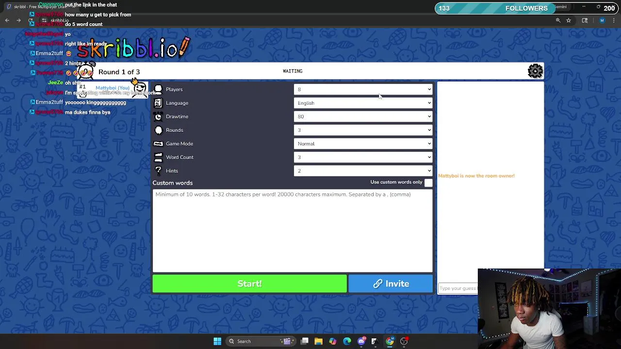The image size is (621, 349).
Task: Click the Rounds circle icon
Action: (158, 130)
